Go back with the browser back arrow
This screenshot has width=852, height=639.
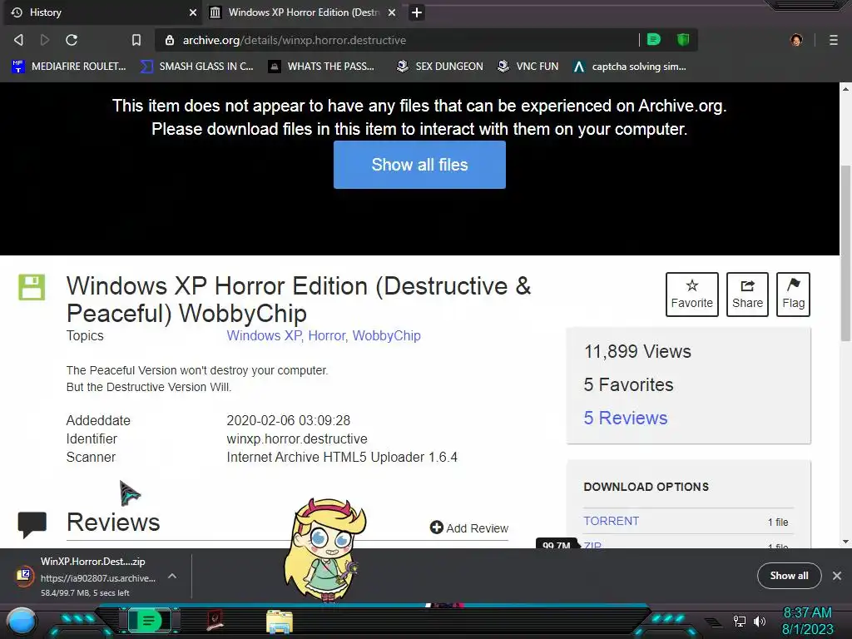point(18,40)
